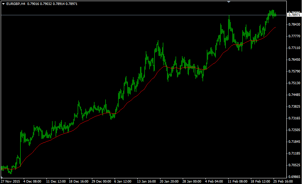This screenshot has width=302, height=184.
Task: Click the 0.73825 price axis label
Action: click(294, 107)
